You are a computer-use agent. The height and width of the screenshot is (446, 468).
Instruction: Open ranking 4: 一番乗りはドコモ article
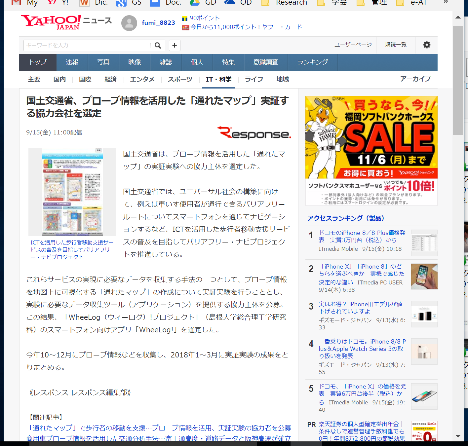pyautogui.click(x=362, y=349)
